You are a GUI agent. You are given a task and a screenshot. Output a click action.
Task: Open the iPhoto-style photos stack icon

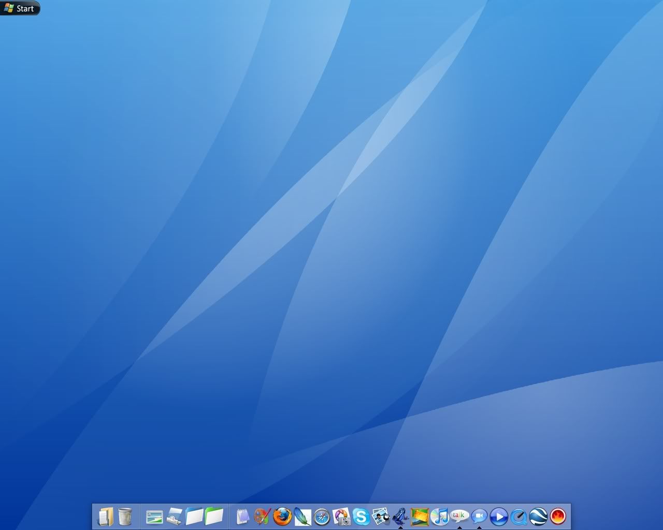tap(381, 517)
